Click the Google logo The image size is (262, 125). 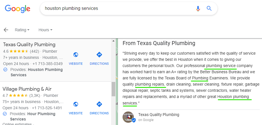(x=18, y=9)
